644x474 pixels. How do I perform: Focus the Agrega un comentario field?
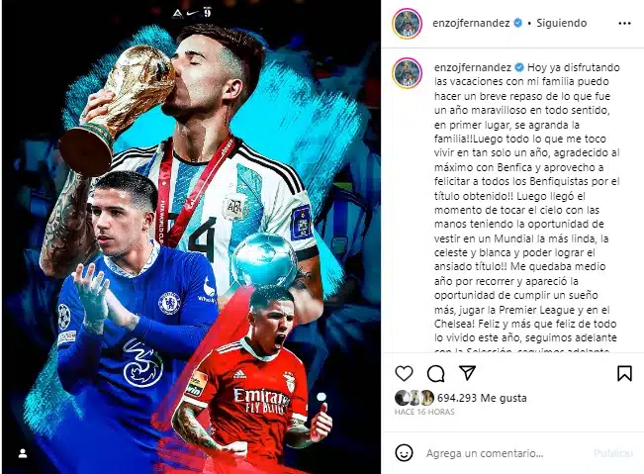tap(485, 453)
